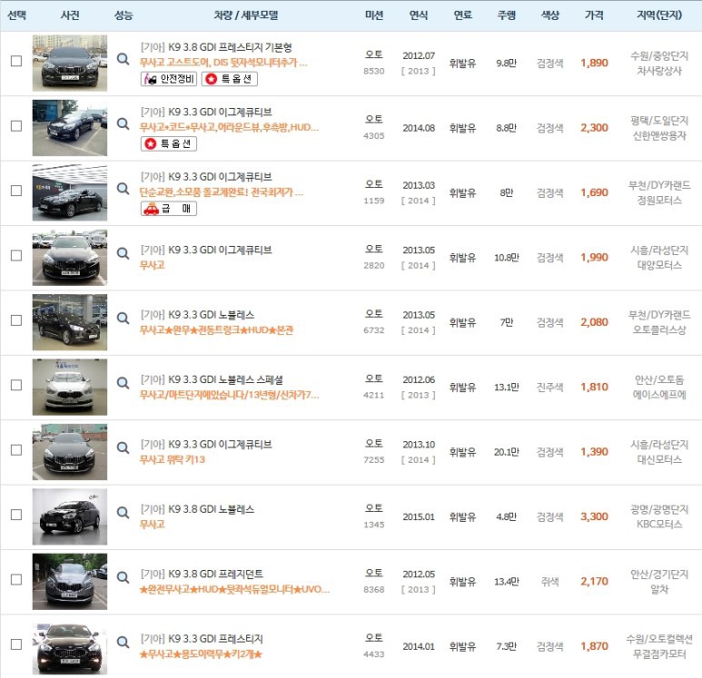
Task: Click 미션 column header
Action: click(374, 15)
